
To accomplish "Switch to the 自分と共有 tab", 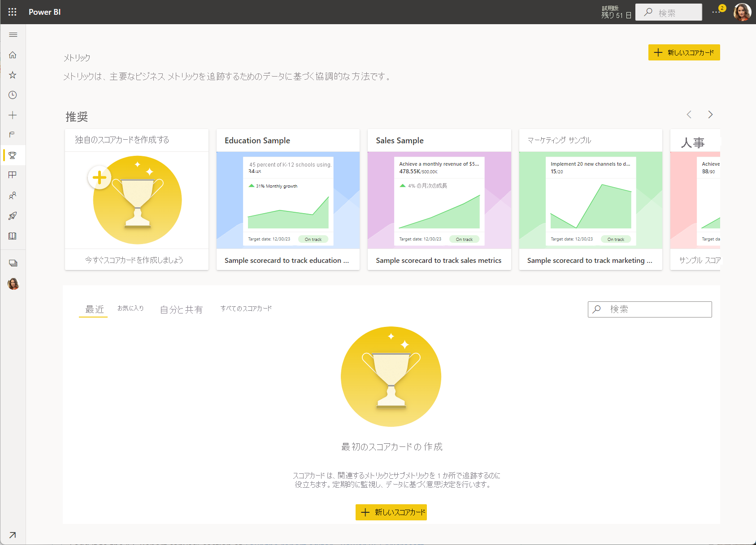I will (x=181, y=309).
